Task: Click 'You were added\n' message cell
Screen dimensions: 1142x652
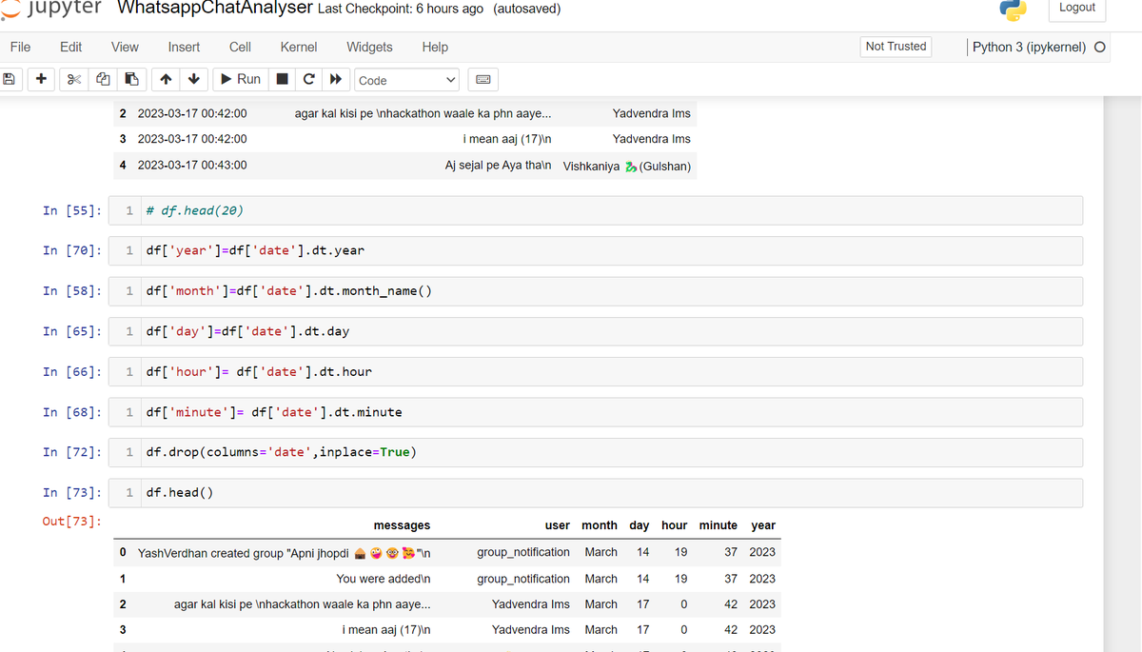Action: (x=384, y=579)
